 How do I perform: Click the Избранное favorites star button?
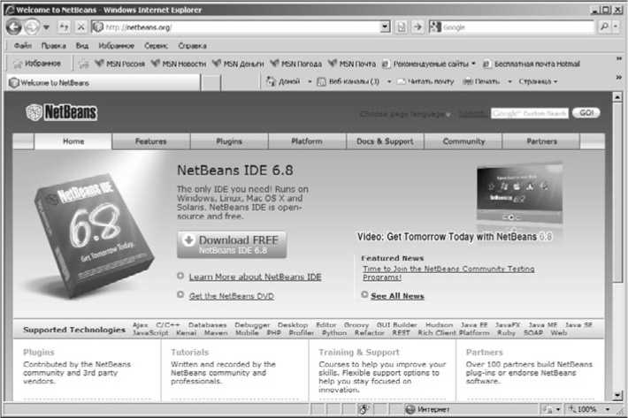(37, 64)
